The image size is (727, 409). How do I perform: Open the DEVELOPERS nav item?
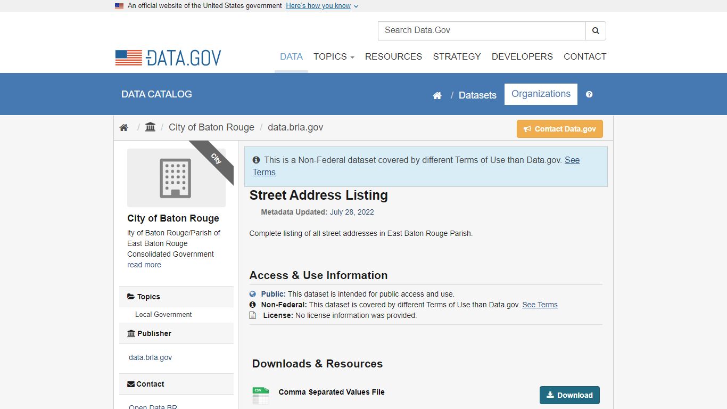[x=522, y=56]
